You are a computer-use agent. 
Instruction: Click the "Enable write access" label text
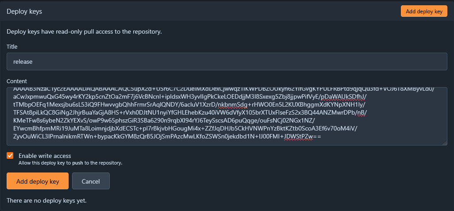tap(45, 156)
